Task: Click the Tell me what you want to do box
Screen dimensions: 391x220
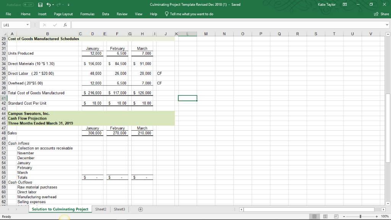Action: pyautogui.click(x=192, y=14)
